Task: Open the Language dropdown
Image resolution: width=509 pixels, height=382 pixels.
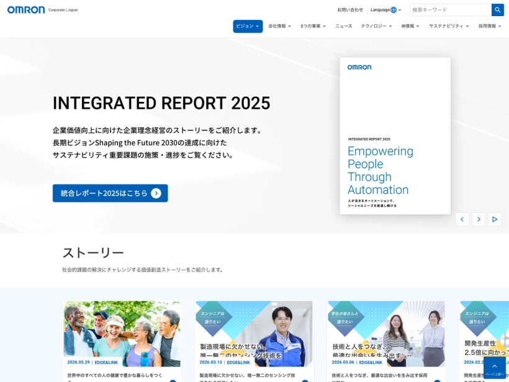Action: 385,10
